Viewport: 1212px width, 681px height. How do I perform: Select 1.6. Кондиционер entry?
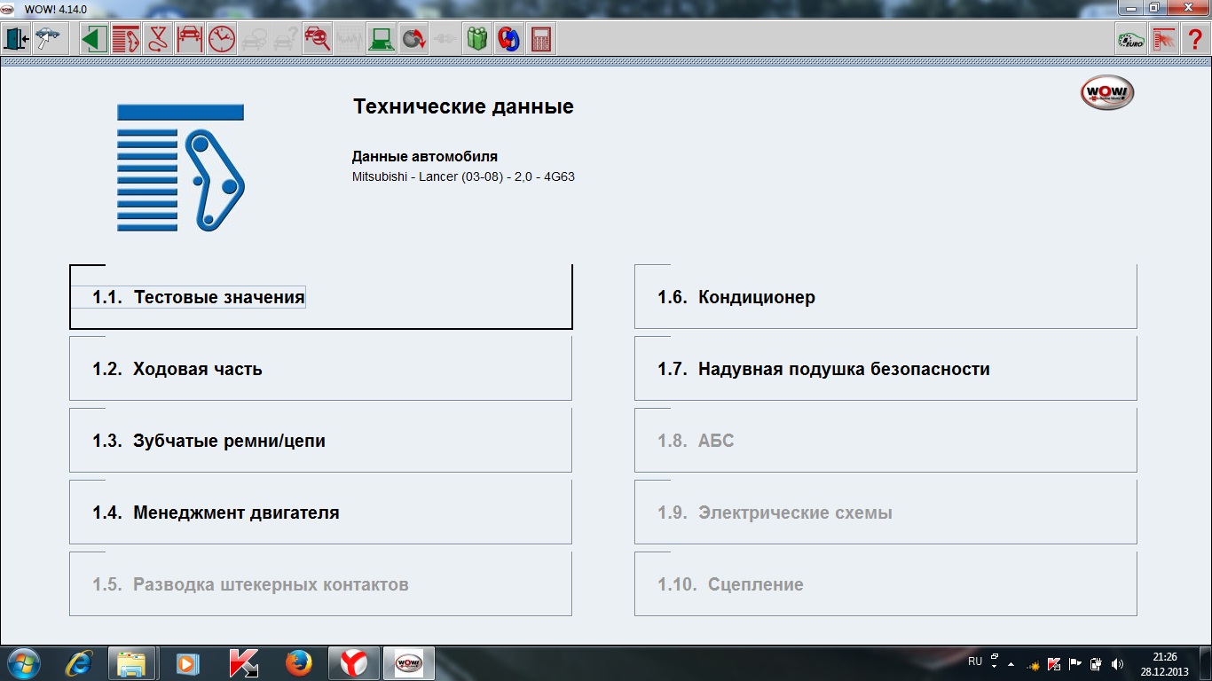tap(885, 297)
